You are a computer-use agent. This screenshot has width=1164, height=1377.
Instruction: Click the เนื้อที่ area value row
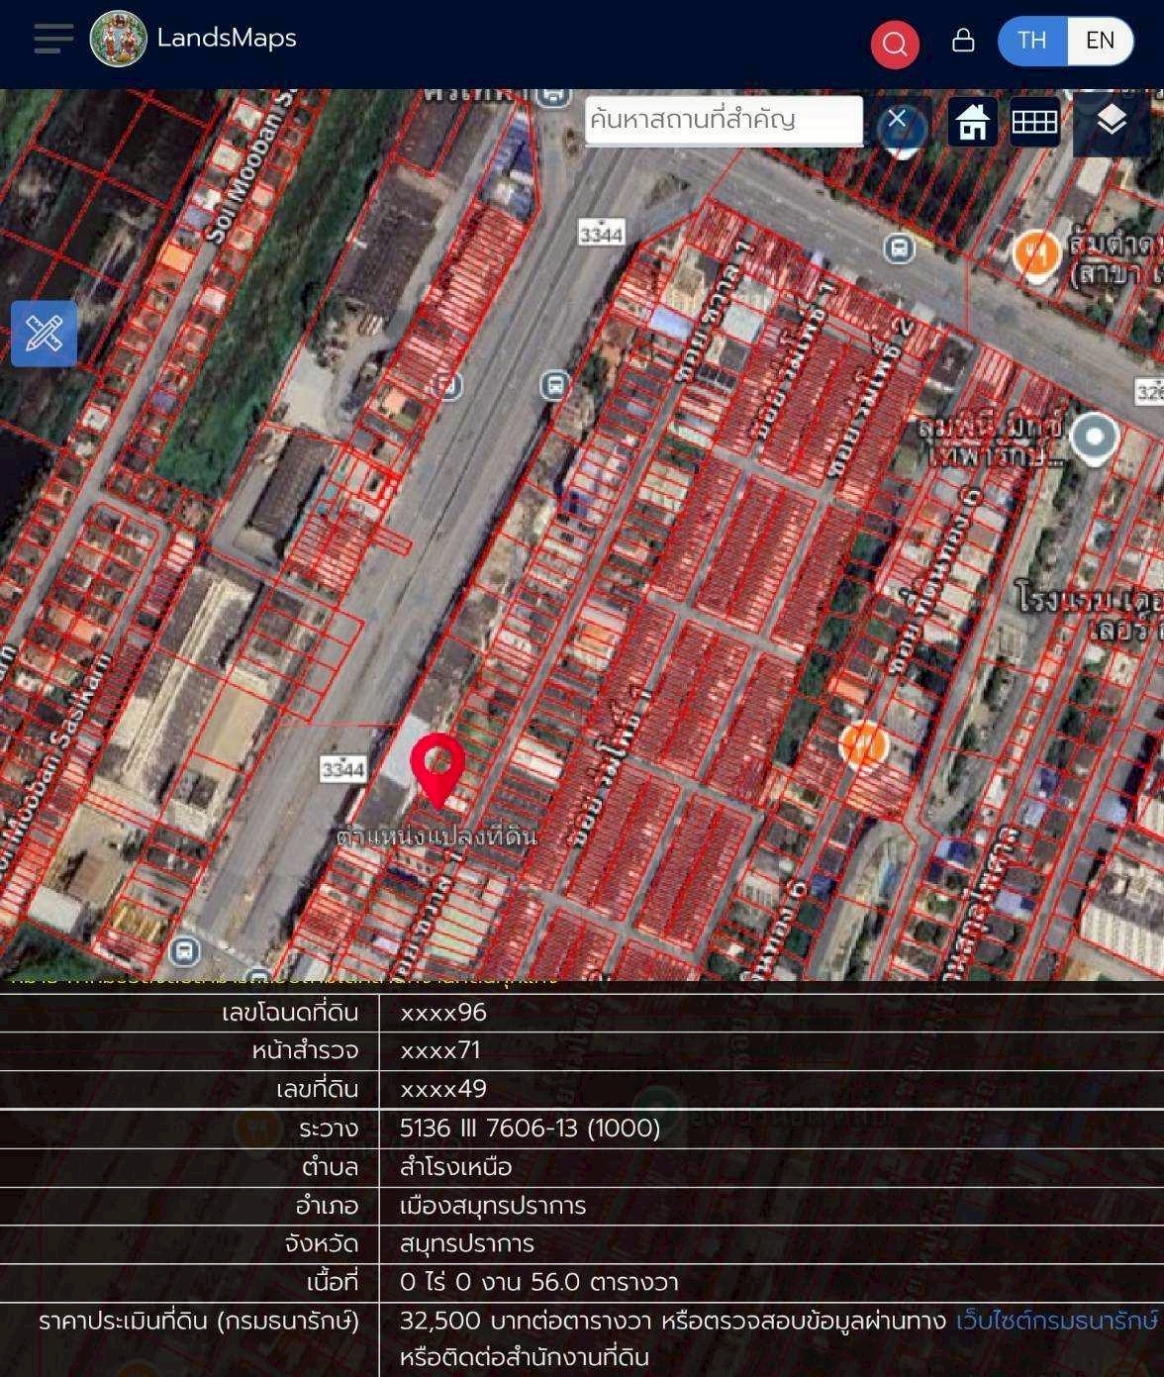coord(539,1282)
